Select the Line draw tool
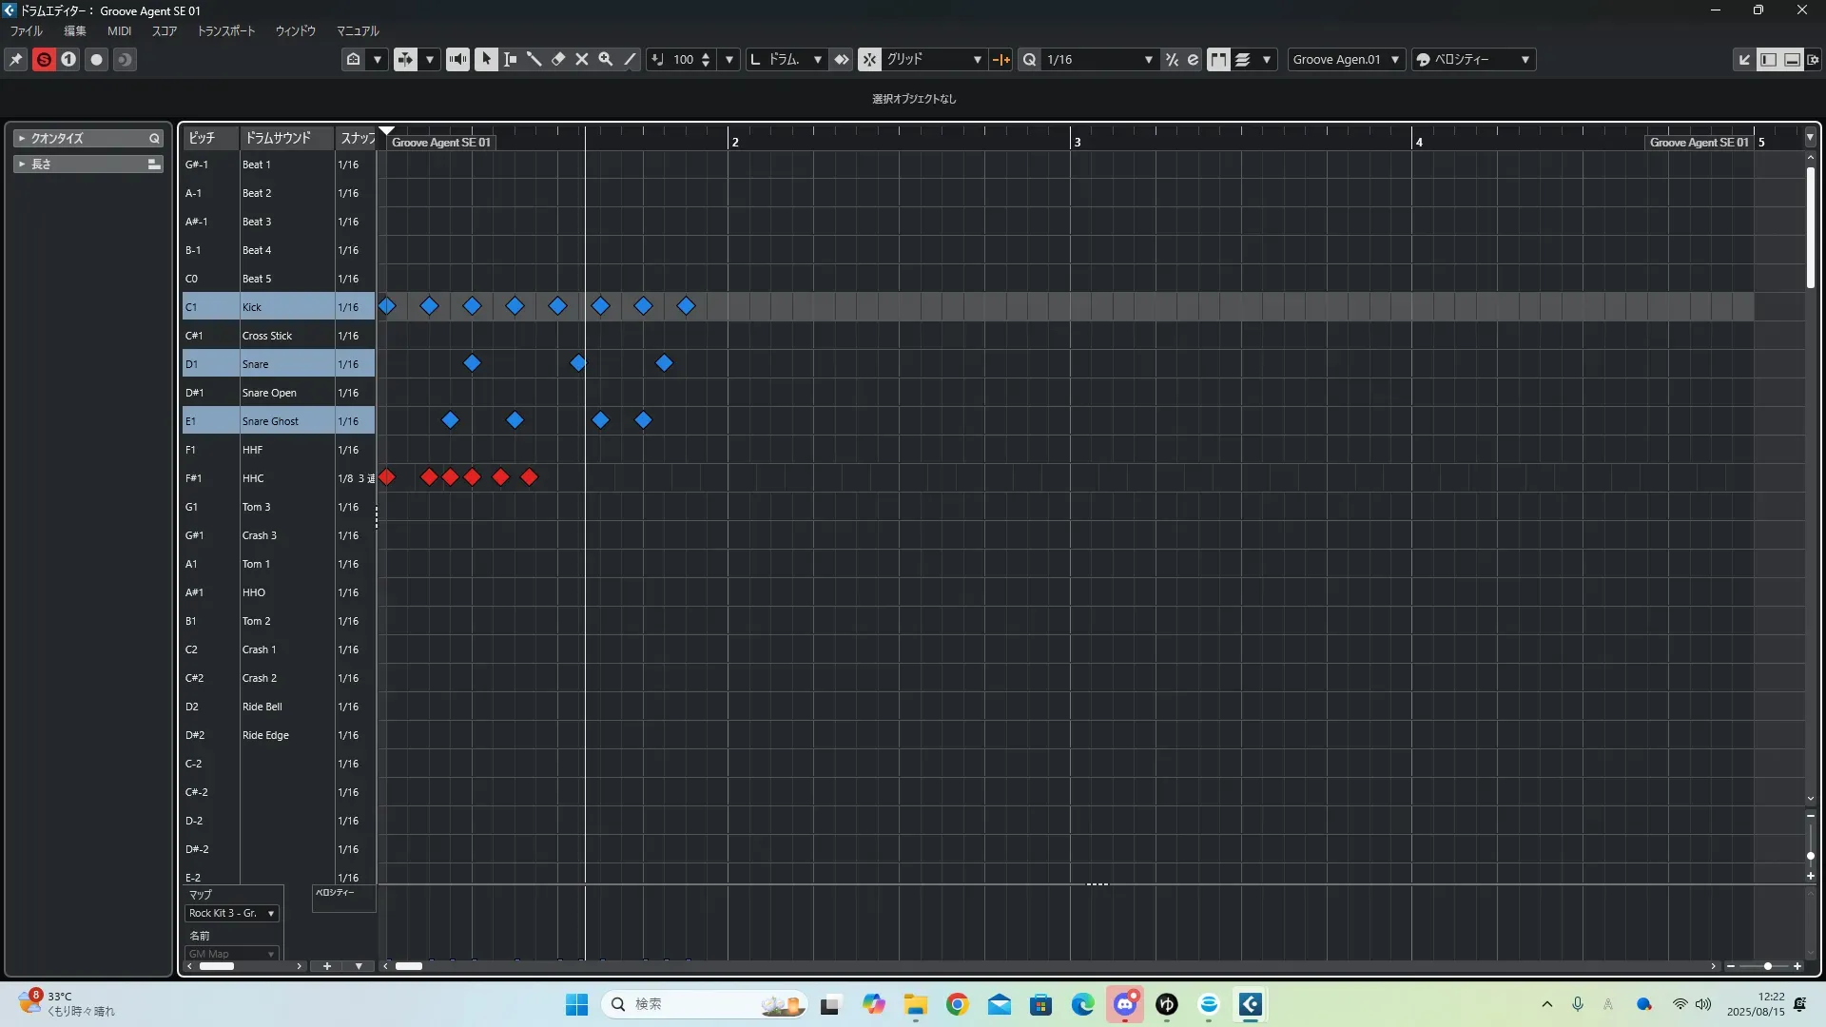The width and height of the screenshot is (1826, 1027). click(x=630, y=59)
